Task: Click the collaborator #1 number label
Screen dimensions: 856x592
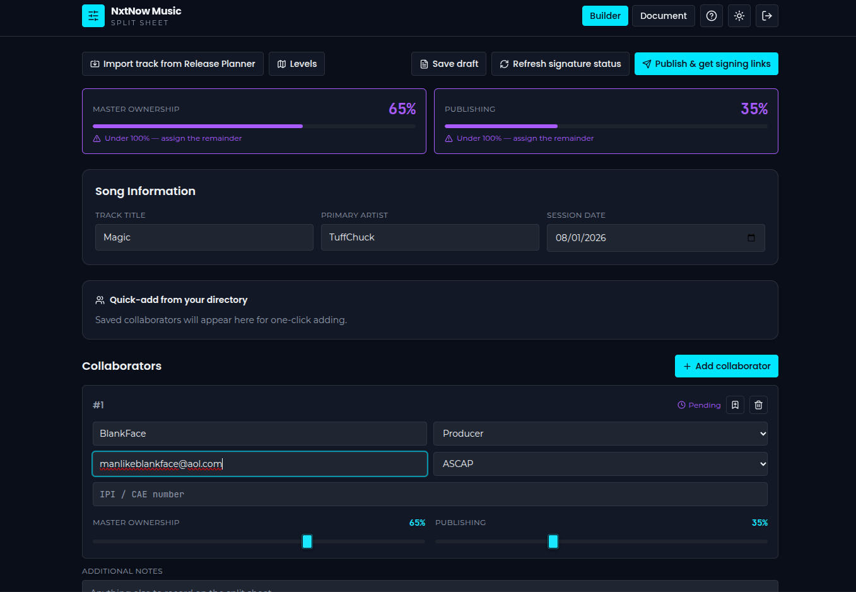Action: (98, 405)
